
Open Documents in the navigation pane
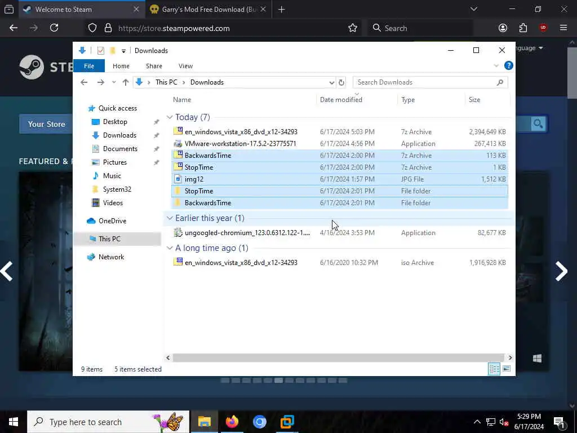tap(120, 149)
